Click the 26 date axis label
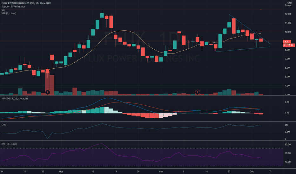Screen dimensions: 296x174 pyautogui.click(x=138, y=171)
